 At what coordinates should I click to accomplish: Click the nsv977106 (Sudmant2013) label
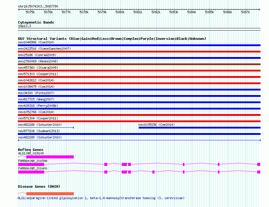pyautogui.click(x=39, y=131)
